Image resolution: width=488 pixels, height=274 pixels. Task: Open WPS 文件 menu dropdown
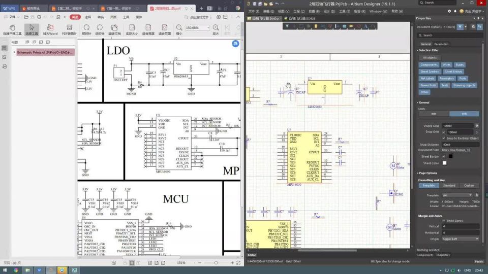[x=12, y=17]
